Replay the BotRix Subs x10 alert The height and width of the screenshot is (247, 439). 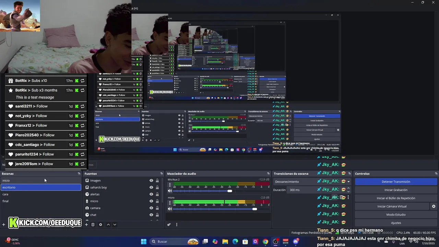(x=83, y=81)
